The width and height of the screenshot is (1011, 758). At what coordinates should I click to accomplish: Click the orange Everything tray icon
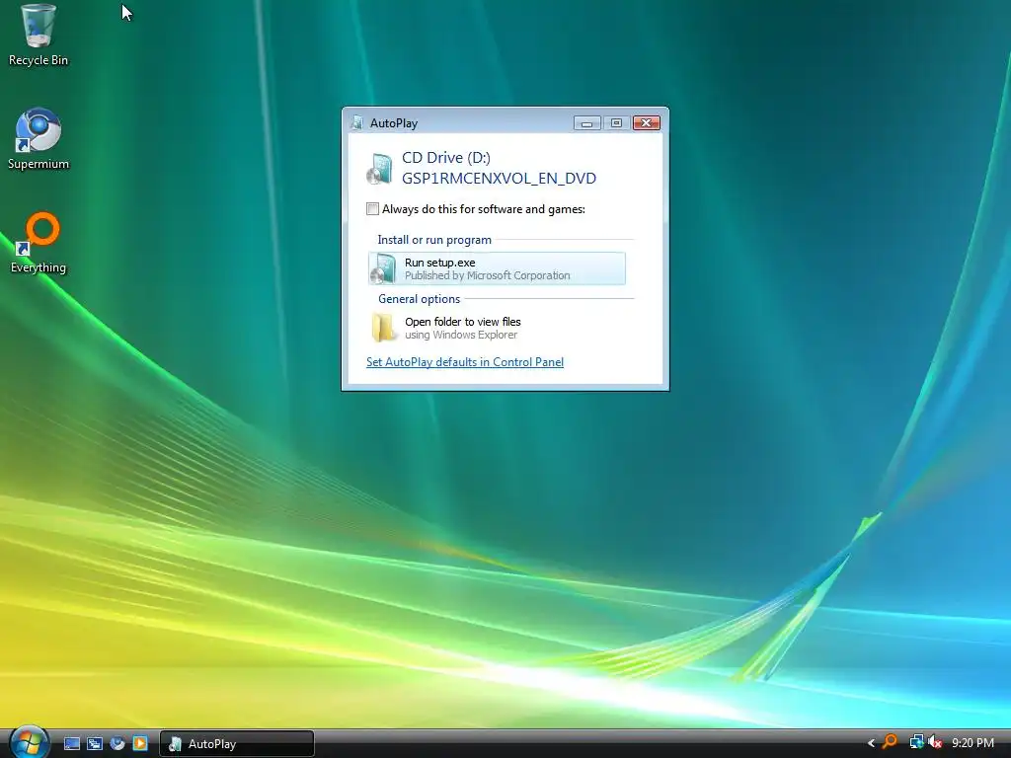[890, 742]
